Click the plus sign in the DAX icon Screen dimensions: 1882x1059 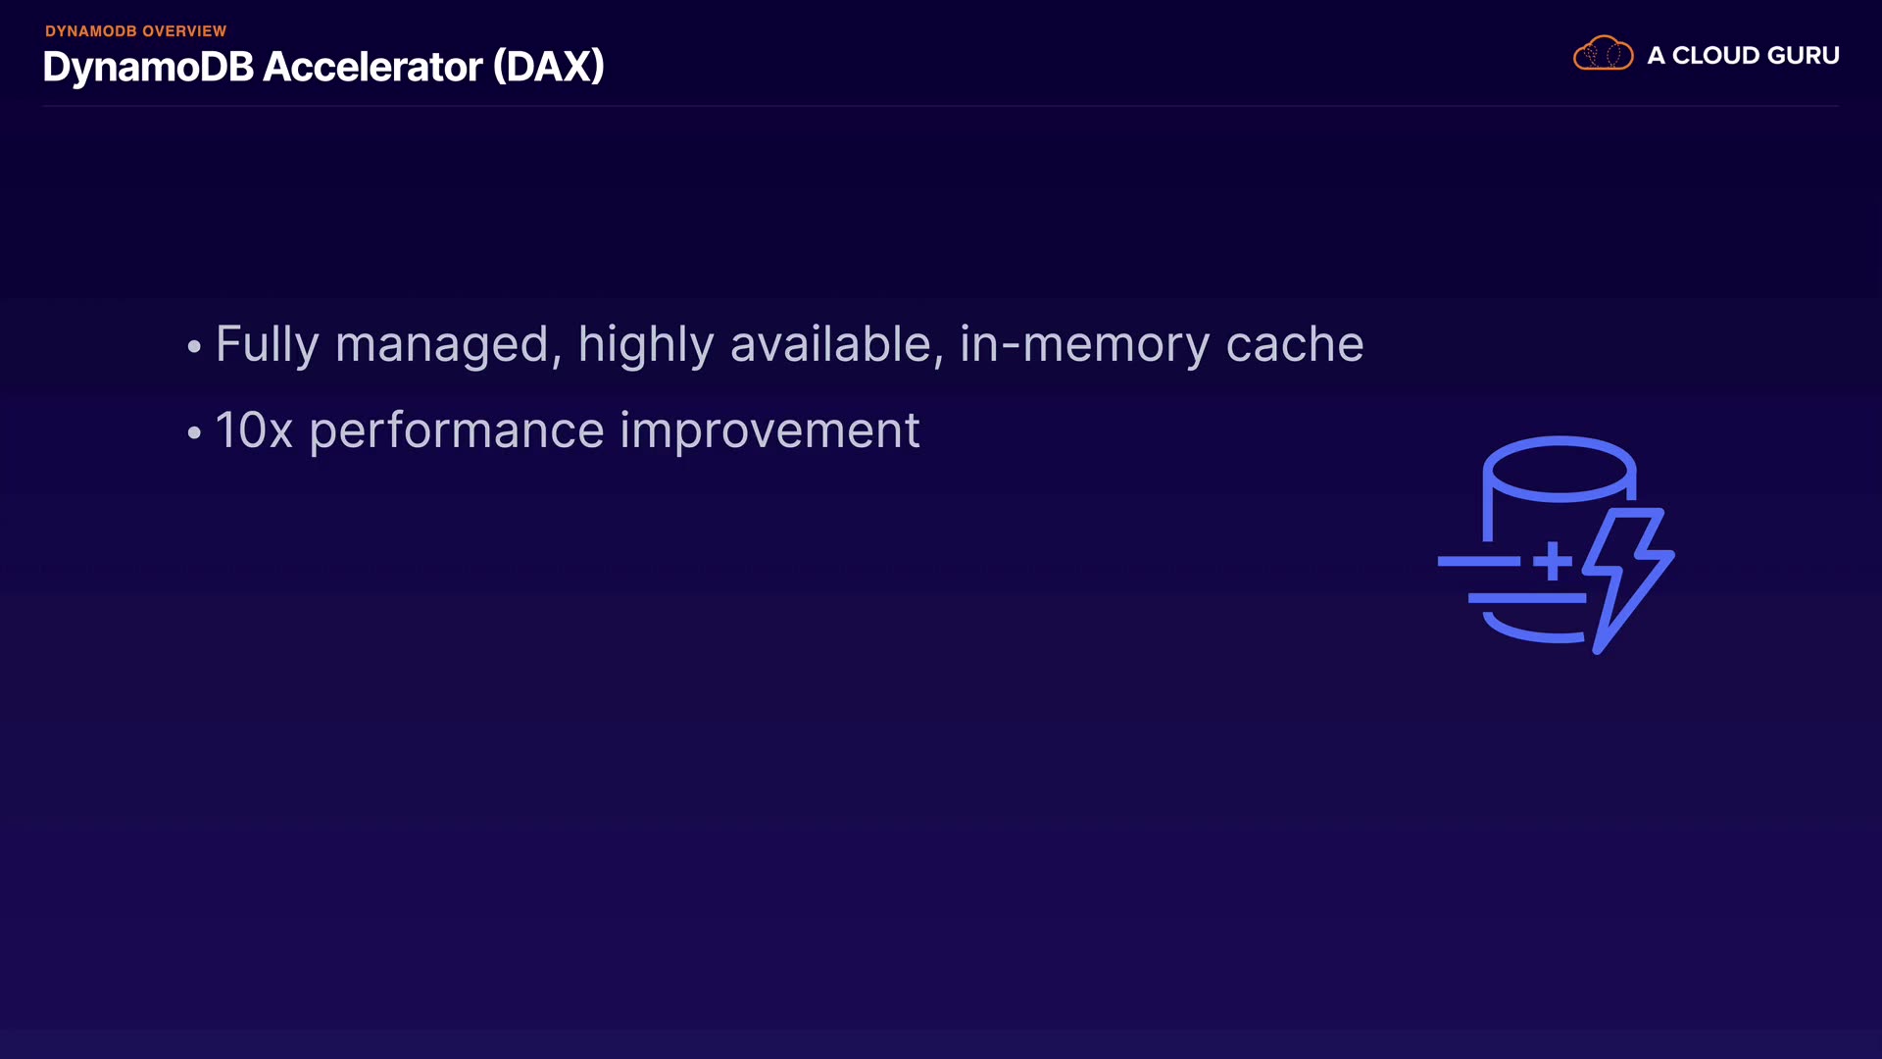pyautogui.click(x=1553, y=562)
